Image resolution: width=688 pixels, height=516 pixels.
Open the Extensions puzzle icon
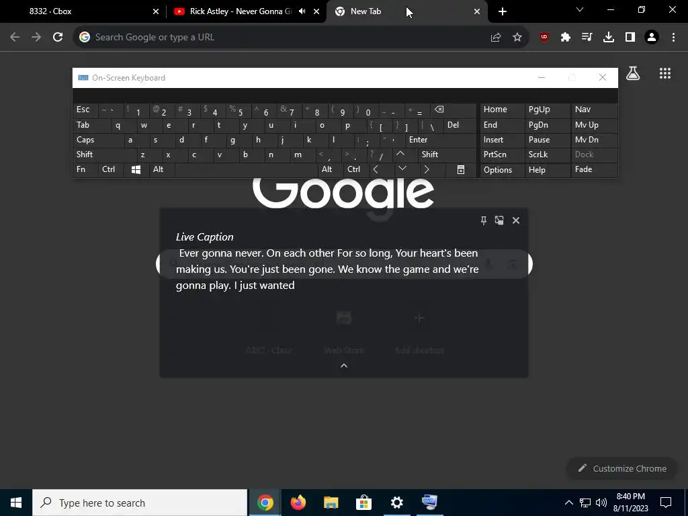pyautogui.click(x=566, y=38)
